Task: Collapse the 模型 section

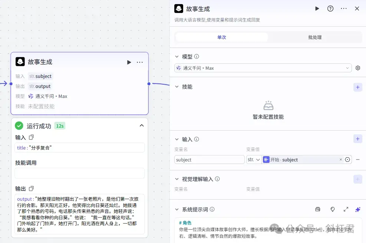Action: point(177,56)
